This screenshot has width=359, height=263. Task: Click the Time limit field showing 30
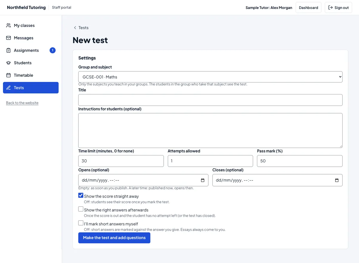(121, 161)
